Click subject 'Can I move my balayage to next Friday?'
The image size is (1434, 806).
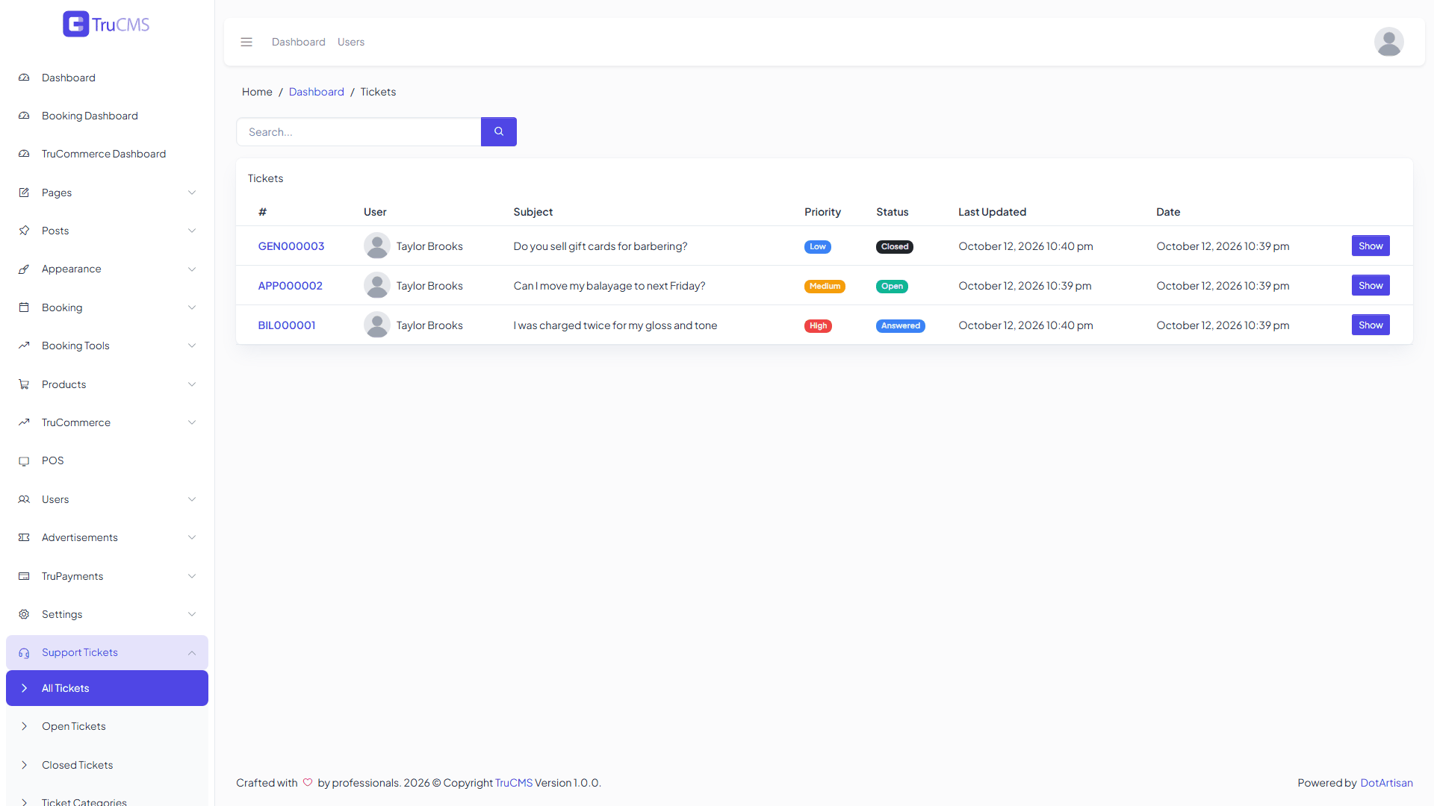[609, 286]
